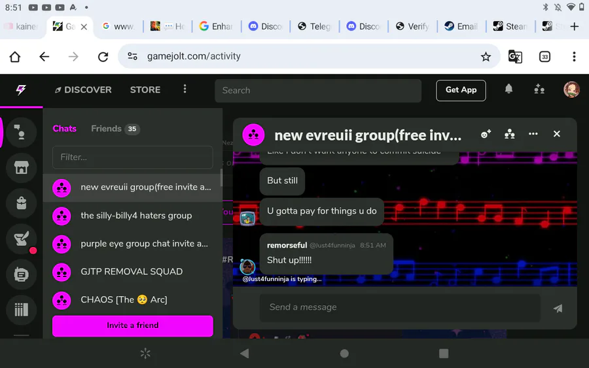Open the tab switcher showing 33
Viewport: 589px width, 368px height.
tap(544, 57)
